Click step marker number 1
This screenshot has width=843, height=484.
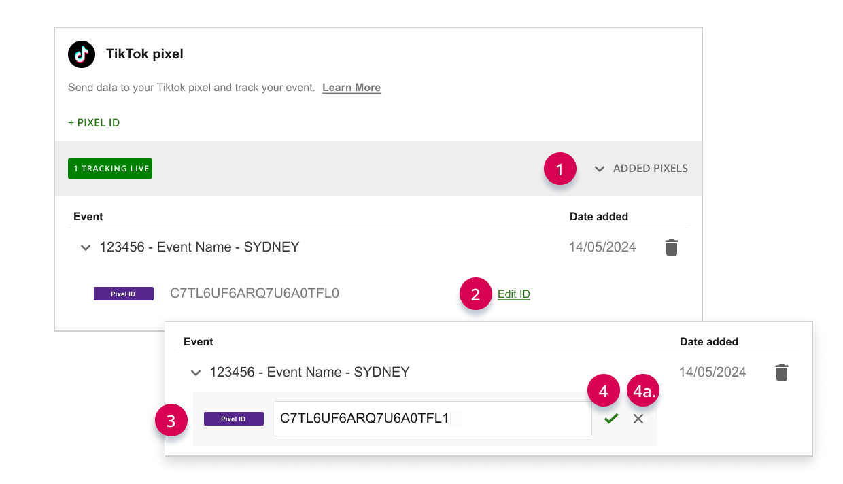tap(560, 170)
